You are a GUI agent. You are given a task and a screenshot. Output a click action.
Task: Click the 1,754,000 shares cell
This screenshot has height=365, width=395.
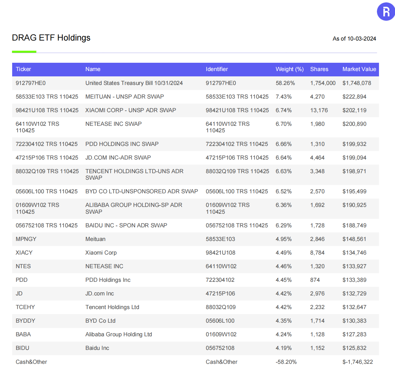323,83
